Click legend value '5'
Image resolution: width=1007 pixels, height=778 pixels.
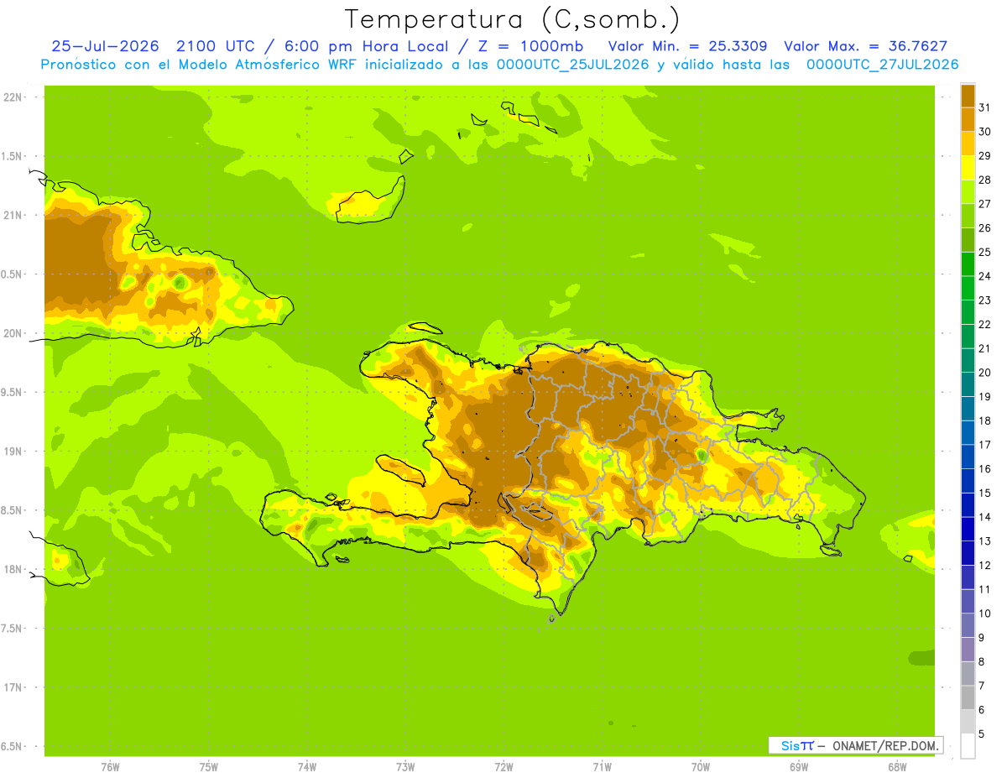tap(982, 734)
